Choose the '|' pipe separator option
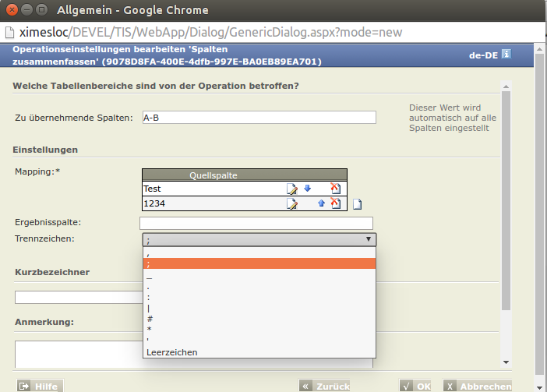547x392 pixels. pyautogui.click(x=259, y=309)
